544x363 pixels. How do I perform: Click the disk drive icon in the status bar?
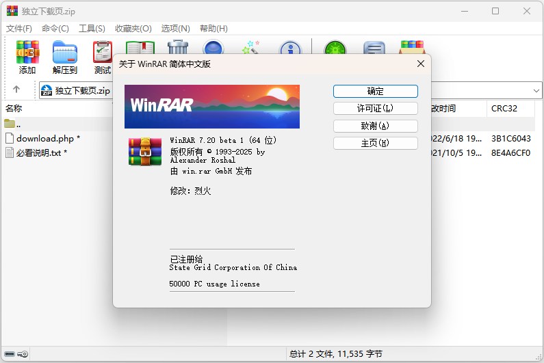click(x=10, y=354)
